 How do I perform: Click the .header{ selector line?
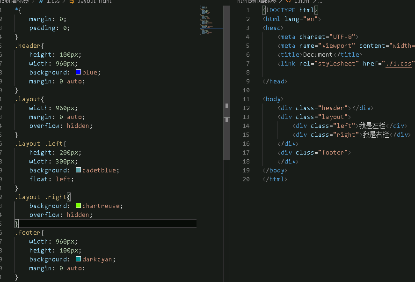click(x=29, y=46)
